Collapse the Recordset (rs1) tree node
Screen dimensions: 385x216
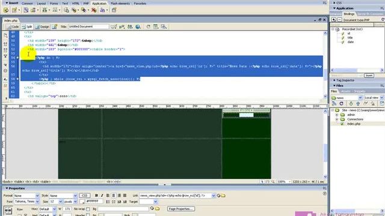333,29
